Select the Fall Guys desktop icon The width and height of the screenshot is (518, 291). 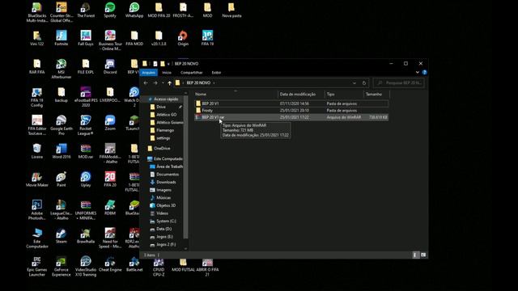[x=86, y=38]
